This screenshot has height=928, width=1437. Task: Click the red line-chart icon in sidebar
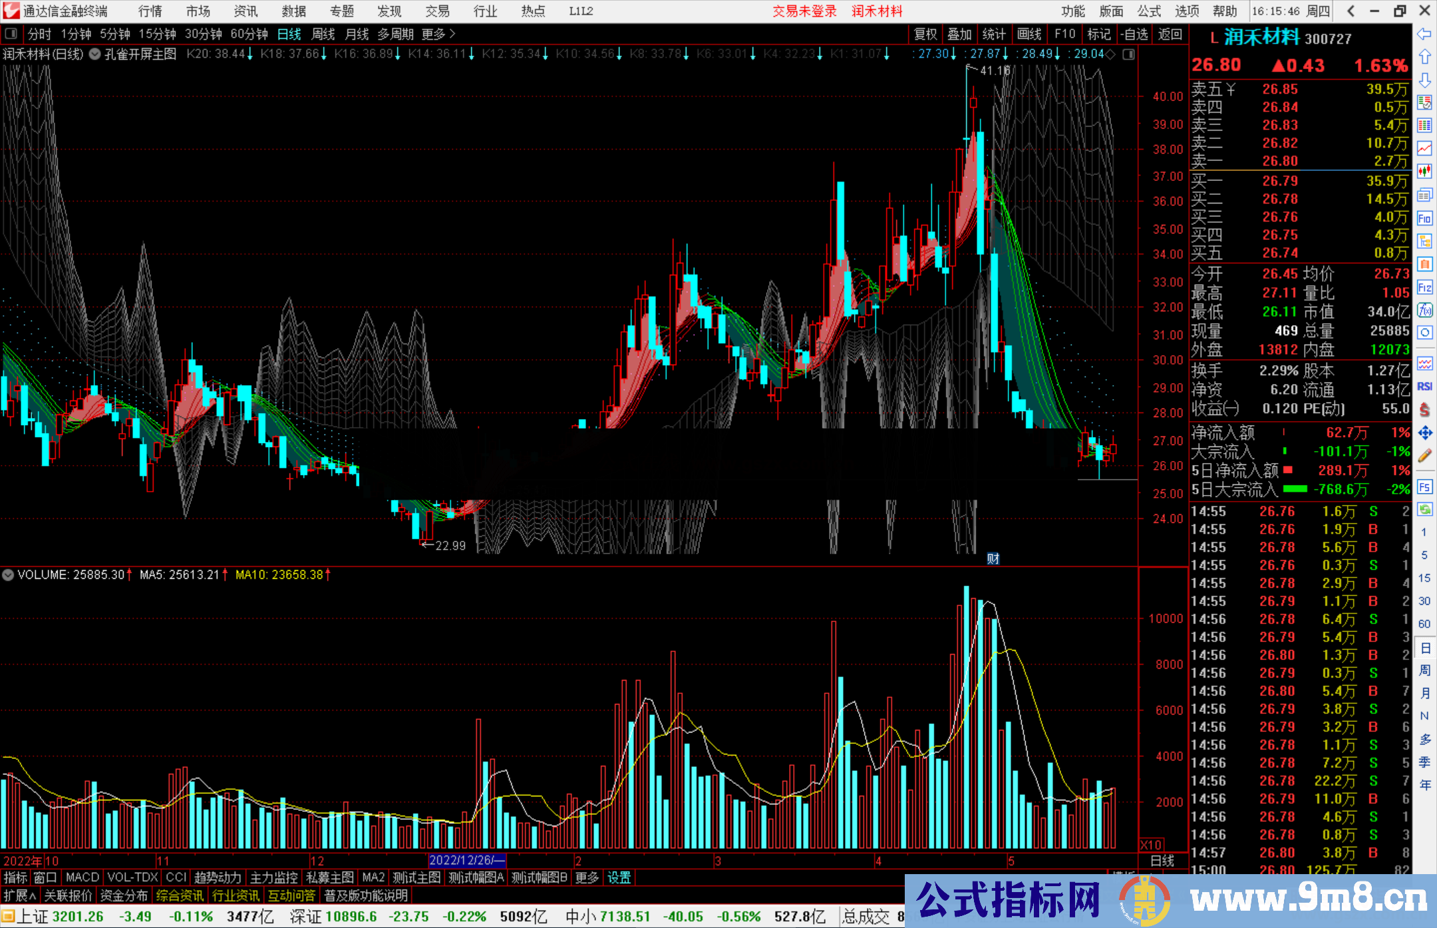click(x=1424, y=148)
